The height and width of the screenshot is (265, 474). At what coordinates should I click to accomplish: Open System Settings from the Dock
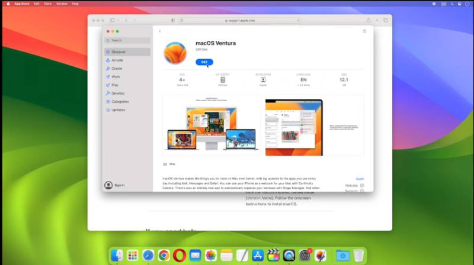click(x=305, y=256)
